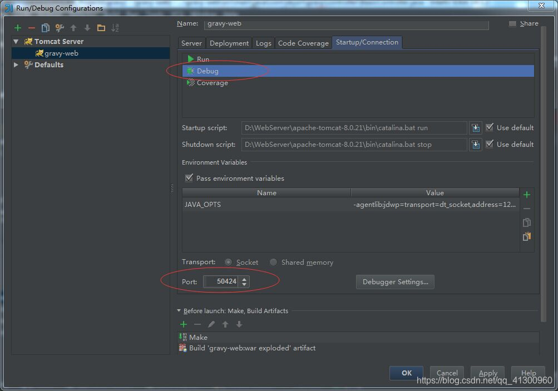This screenshot has height=391, width=558.
Task: Insert macro into the Startup script field
Action: tap(475, 127)
